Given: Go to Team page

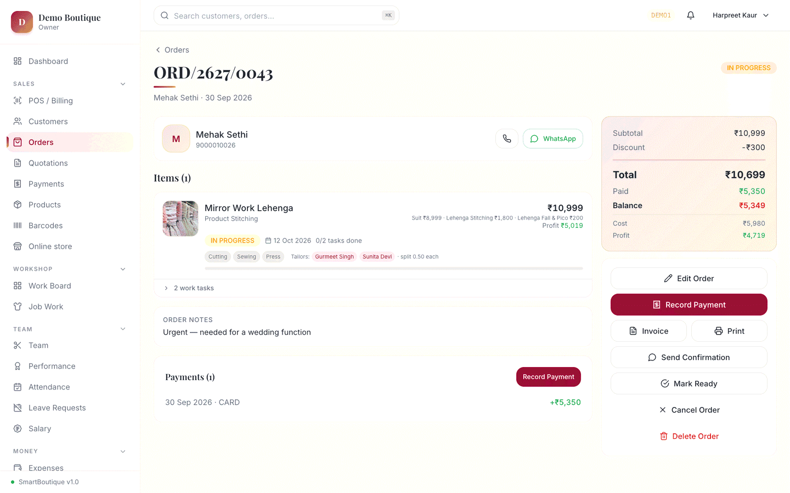Looking at the screenshot, I should [70, 346].
